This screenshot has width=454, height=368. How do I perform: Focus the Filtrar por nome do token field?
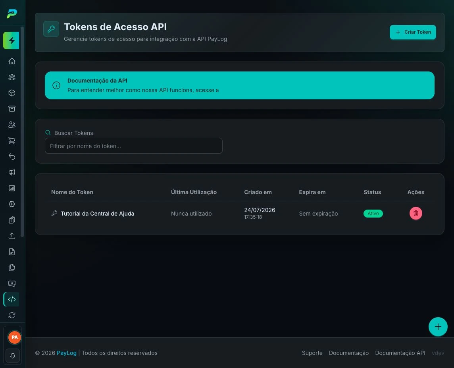[x=134, y=146]
